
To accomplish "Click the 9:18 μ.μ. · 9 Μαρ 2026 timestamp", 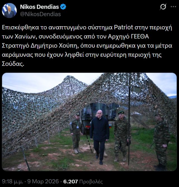I will click(x=30, y=181).
